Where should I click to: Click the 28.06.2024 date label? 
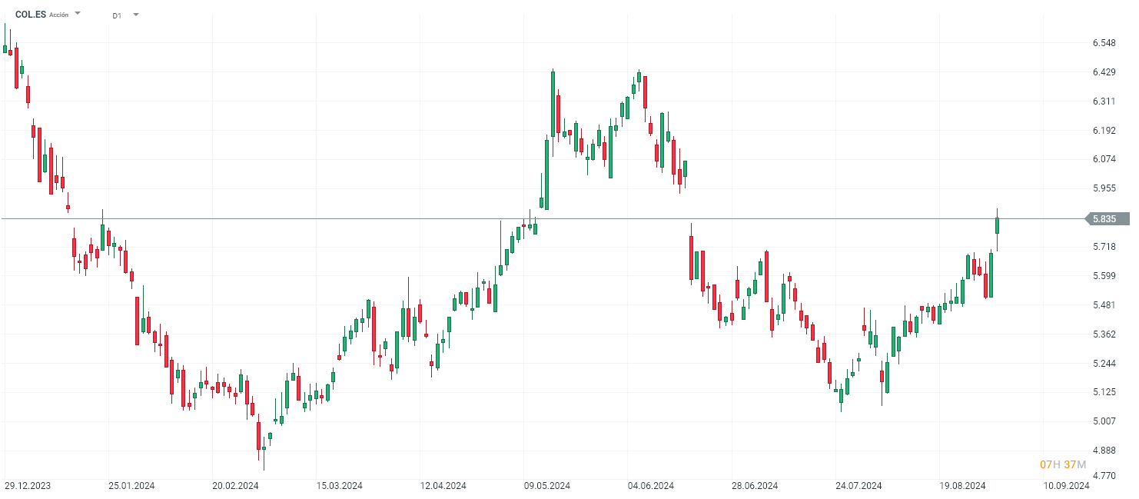tap(755, 486)
